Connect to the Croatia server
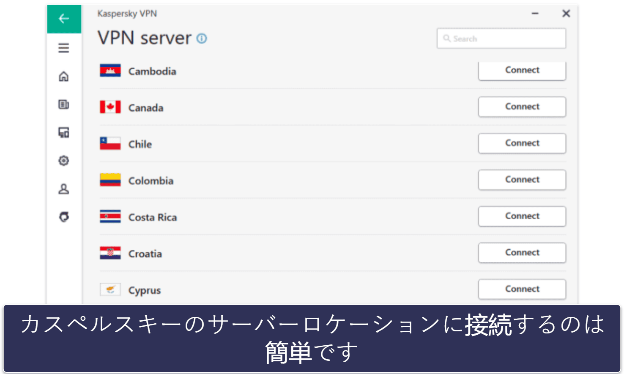The image size is (624, 374). pyautogui.click(x=522, y=253)
